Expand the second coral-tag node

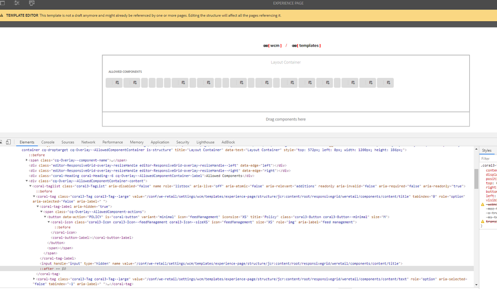pos(34,279)
